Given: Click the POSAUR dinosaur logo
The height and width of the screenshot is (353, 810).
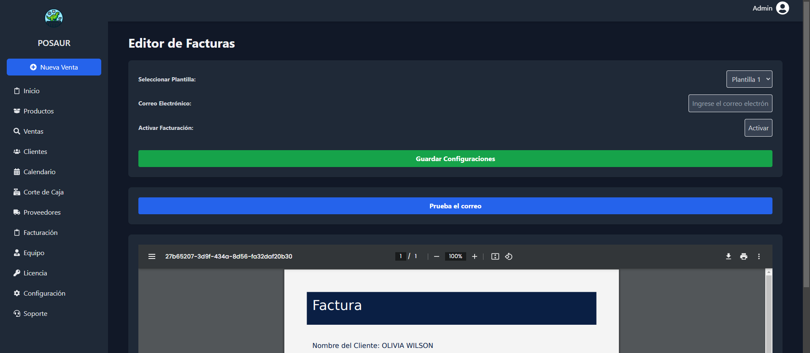Looking at the screenshot, I should (54, 18).
